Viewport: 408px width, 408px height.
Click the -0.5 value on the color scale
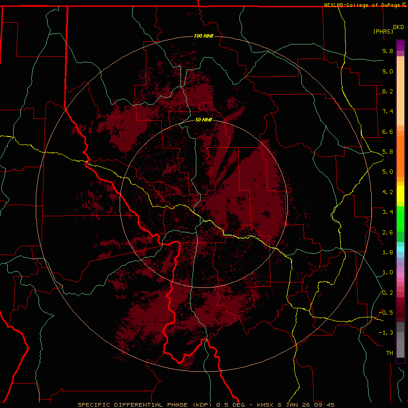[x=386, y=313]
